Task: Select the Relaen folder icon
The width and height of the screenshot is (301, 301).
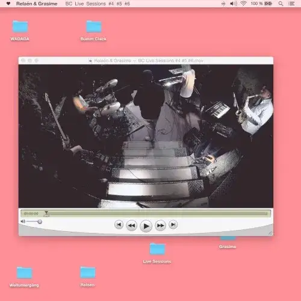Action: (88, 272)
